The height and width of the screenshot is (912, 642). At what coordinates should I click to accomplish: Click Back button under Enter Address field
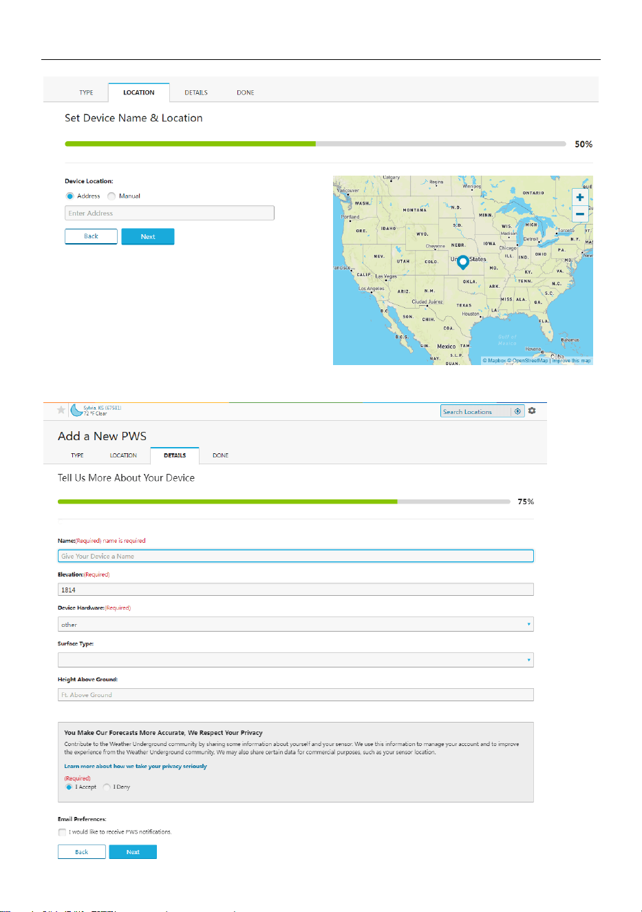91,236
